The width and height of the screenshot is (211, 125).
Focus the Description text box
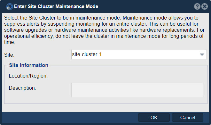point(137,90)
